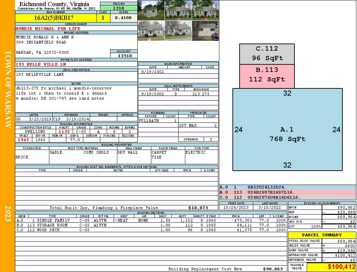Open the top-right house photo thumbnail
Image resolution: width=357 pixels, height=272 pixels.
[205, 10]
